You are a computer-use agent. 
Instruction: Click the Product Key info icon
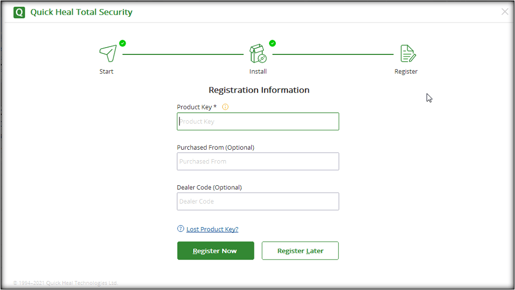[226, 107]
